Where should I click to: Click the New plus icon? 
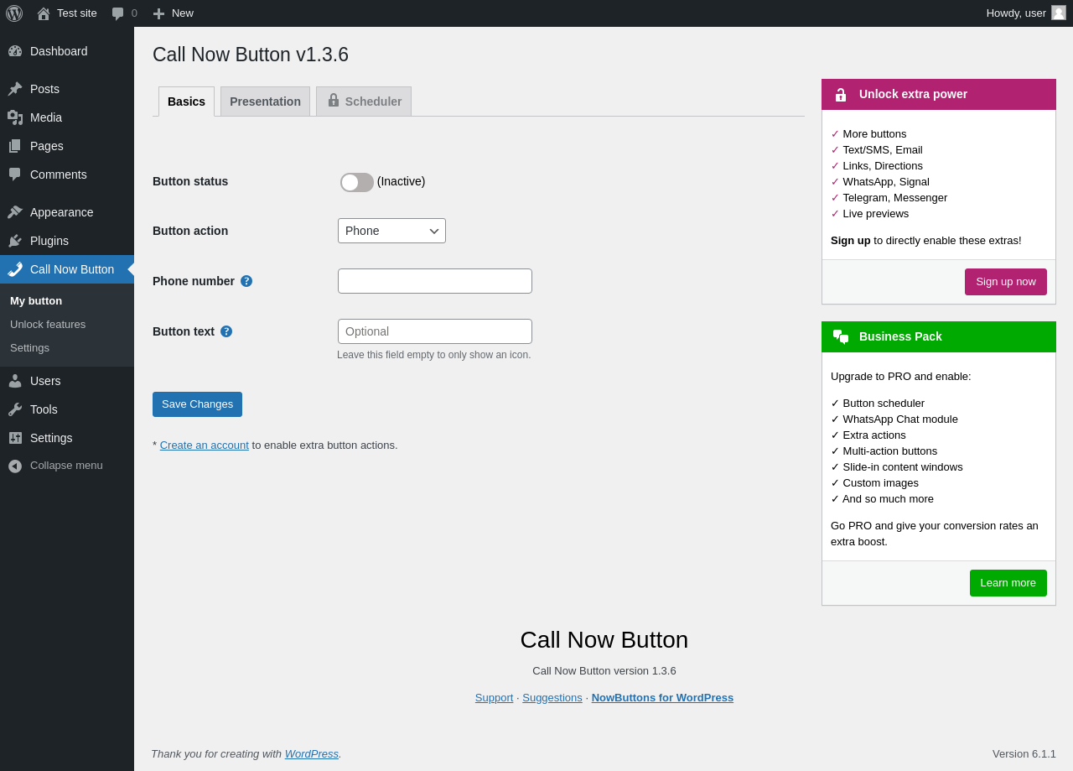[158, 13]
